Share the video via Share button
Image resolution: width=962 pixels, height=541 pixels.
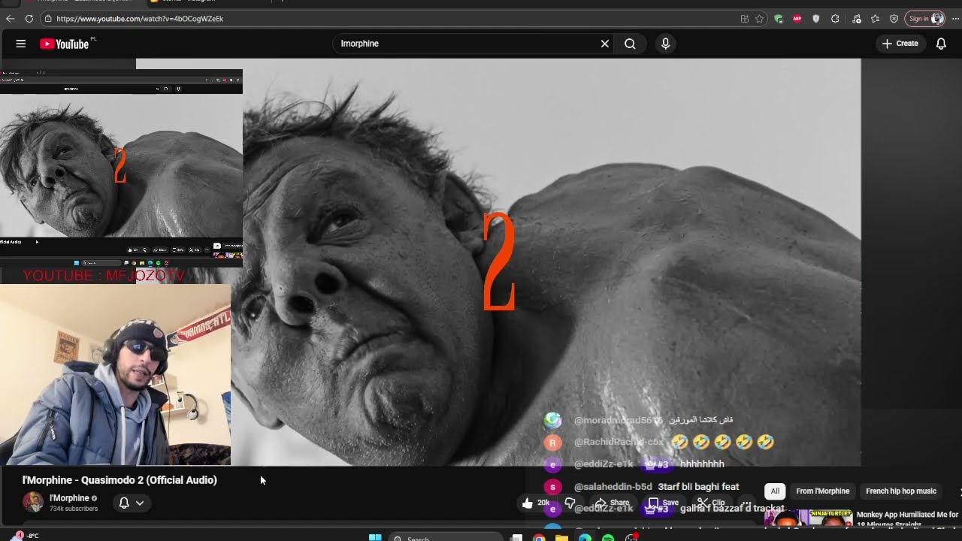pyautogui.click(x=612, y=503)
